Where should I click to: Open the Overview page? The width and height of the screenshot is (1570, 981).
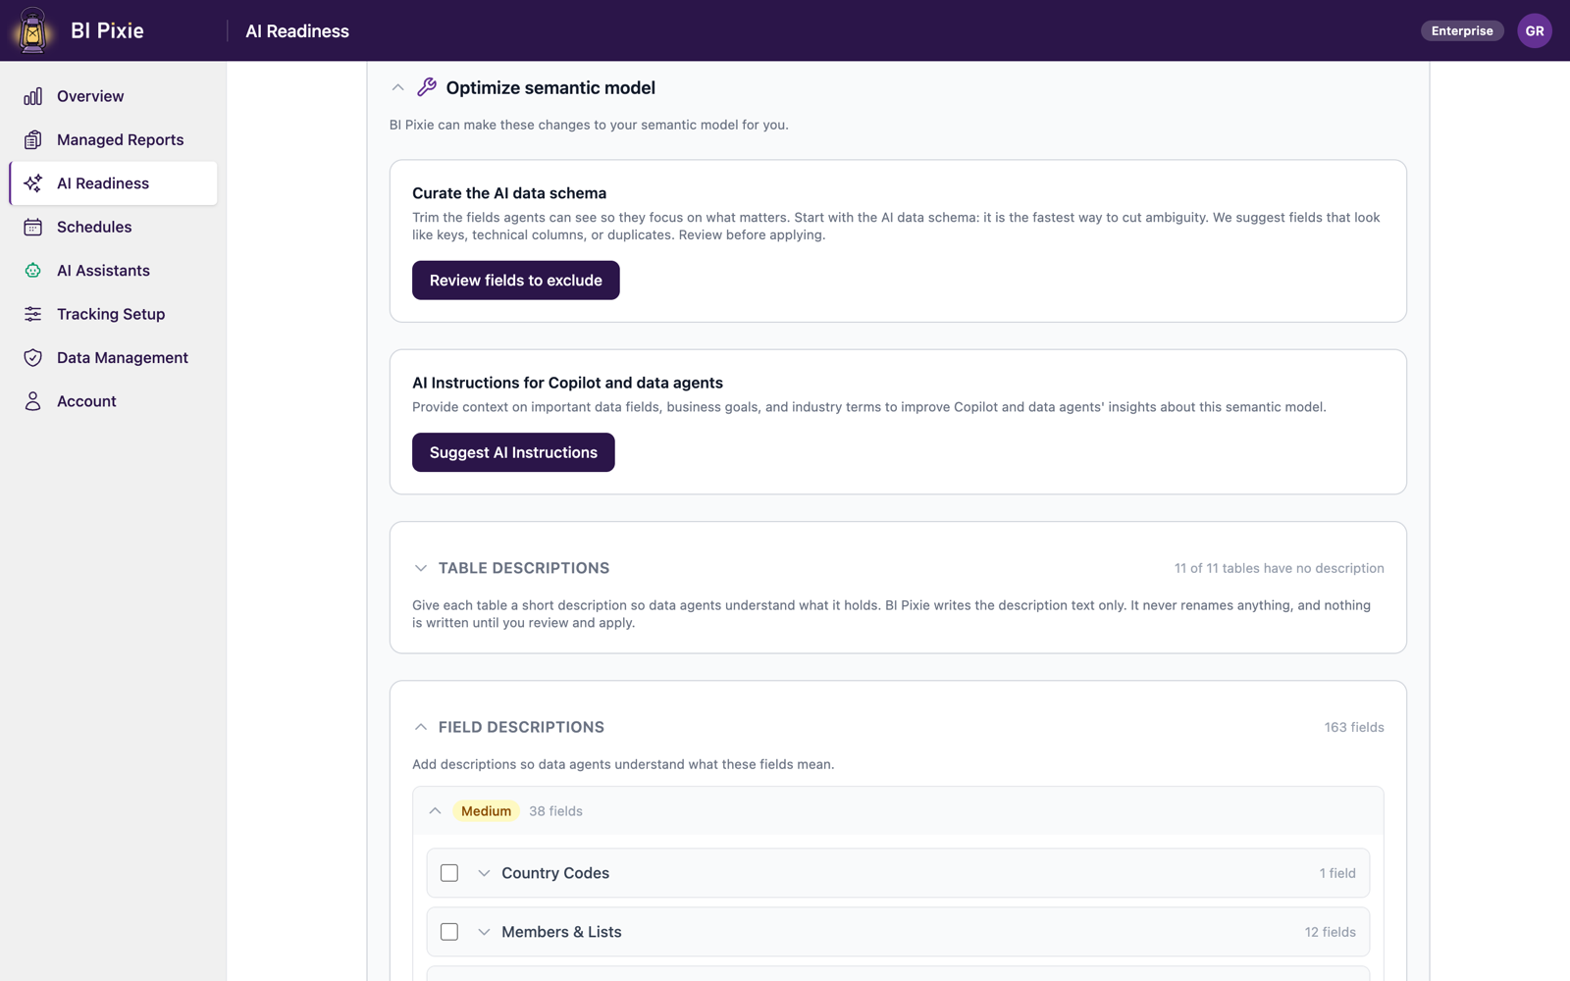(x=113, y=96)
